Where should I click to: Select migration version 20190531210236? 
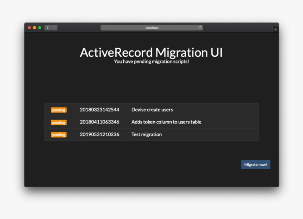click(99, 134)
